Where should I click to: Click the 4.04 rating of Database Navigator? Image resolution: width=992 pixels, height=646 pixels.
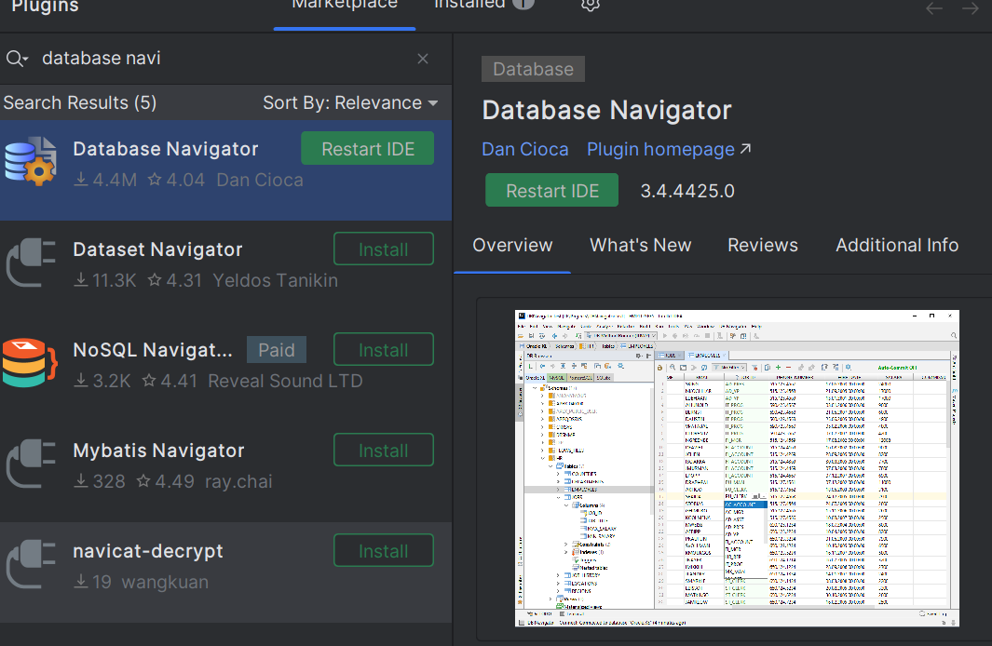pyautogui.click(x=176, y=181)
